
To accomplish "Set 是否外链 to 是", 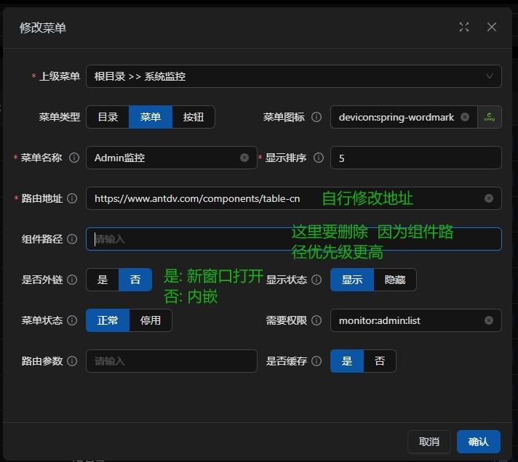I will (x=103, y=280).
